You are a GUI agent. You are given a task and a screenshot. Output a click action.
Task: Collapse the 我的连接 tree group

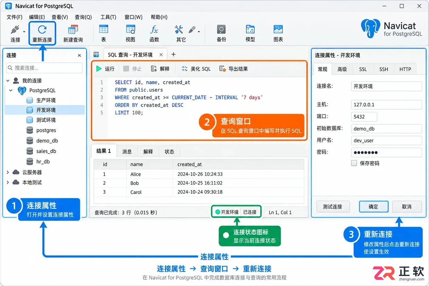coord(8,81)
